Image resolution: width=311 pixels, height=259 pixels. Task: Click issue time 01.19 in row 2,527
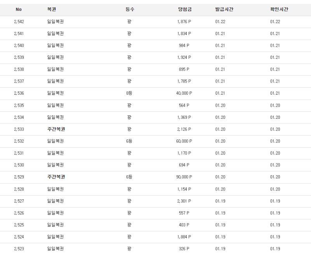[x=220, y=201]
